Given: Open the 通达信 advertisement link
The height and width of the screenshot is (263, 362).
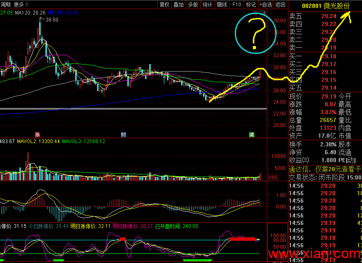Looking at the screenshot, I should point(325,169).
